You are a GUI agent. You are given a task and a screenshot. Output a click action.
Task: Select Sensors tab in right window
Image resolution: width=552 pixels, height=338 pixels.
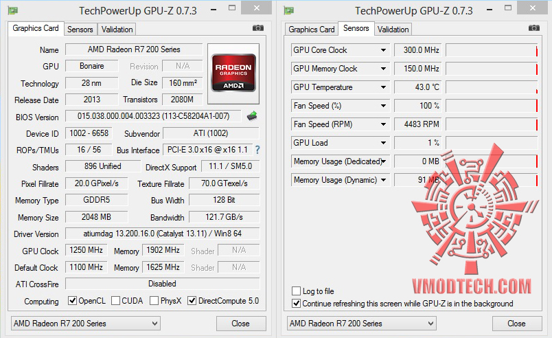[x=356, y=28]
